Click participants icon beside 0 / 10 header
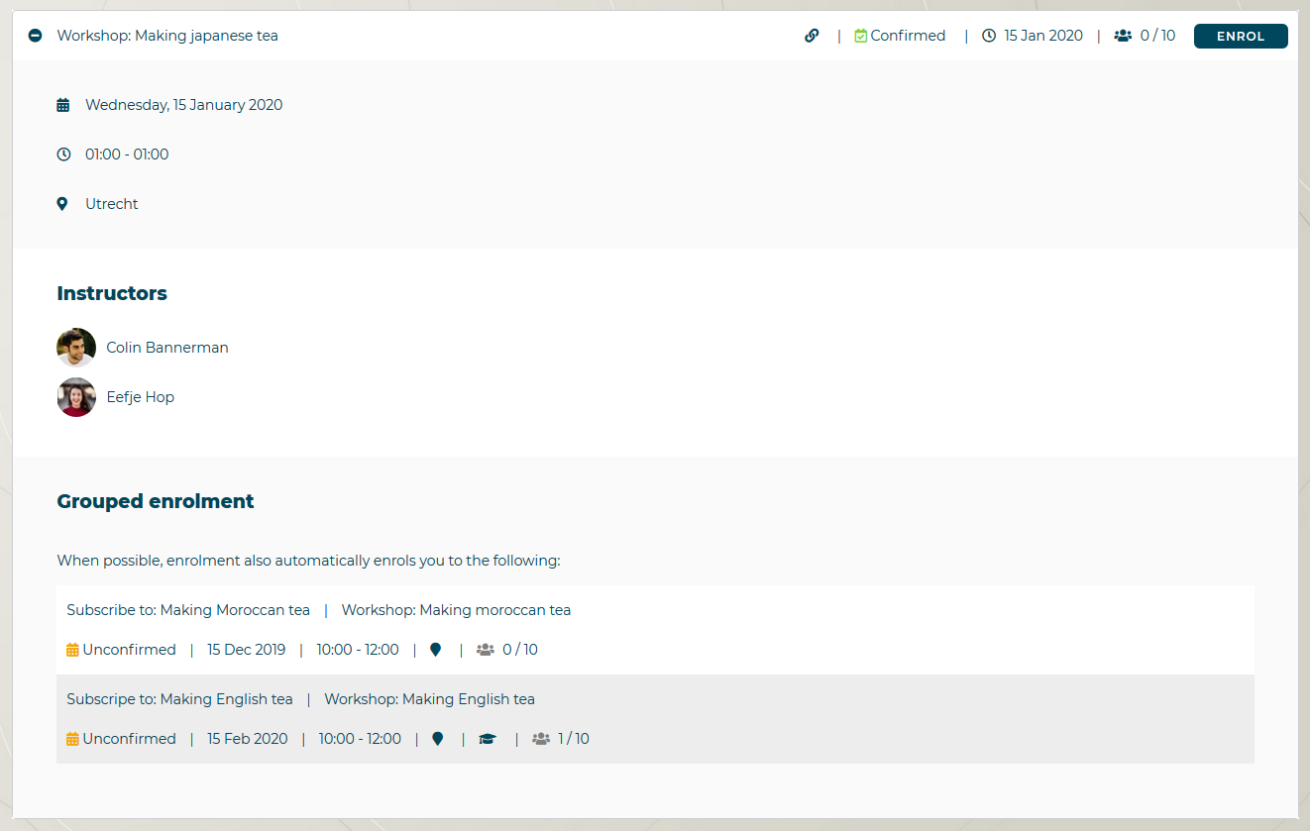The image size is (1310, 831). (1123, 36)
